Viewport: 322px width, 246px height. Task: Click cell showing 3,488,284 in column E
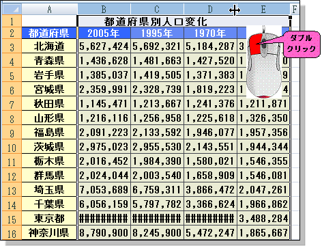(x=263, y=219)
